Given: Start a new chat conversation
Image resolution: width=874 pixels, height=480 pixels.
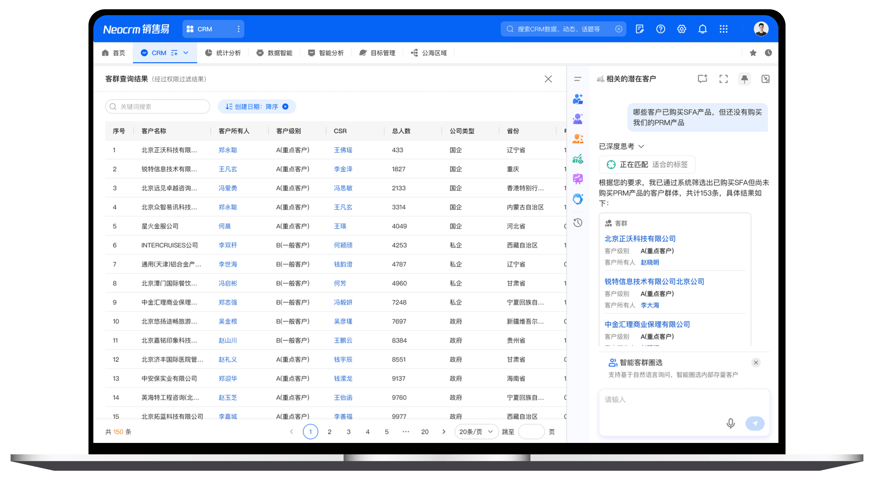Looking at the screenshot, I should (703, 79).
